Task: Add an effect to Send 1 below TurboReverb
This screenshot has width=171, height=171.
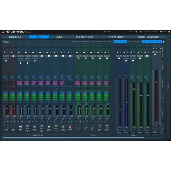Action: [119, 58]
